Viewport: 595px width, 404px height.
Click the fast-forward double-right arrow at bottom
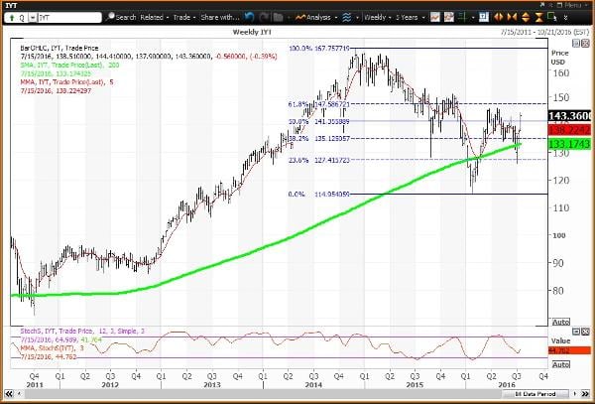(585, 393)
